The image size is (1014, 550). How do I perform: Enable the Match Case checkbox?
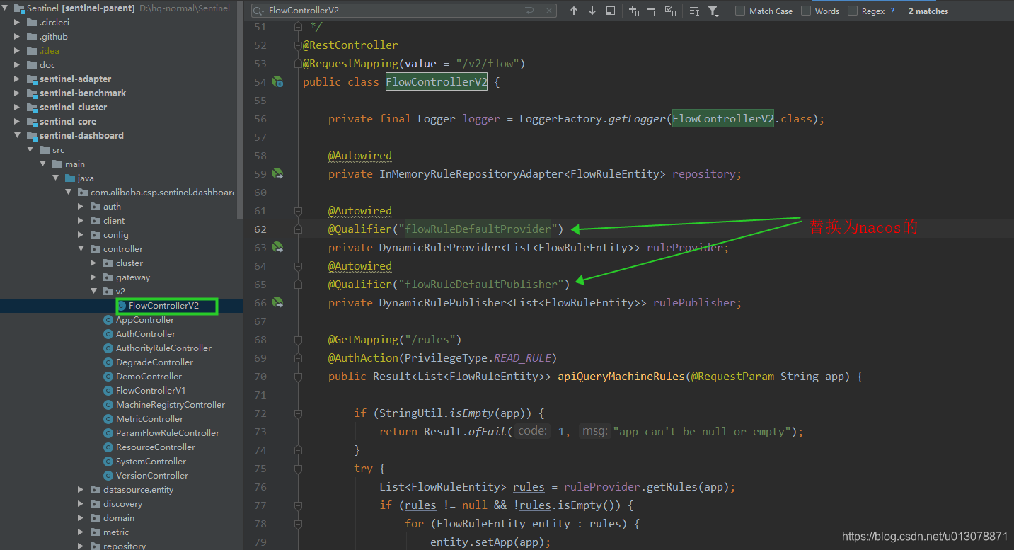coord(740,11)
